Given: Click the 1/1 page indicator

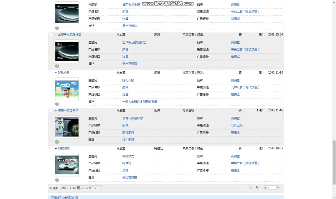Looking at the screenshot, I should pos(258,187).
